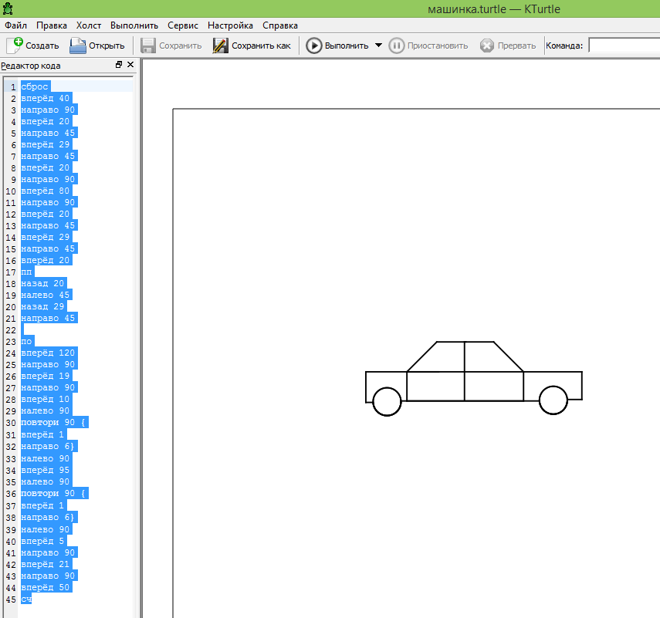Open the Файл menu

point(16,25)
